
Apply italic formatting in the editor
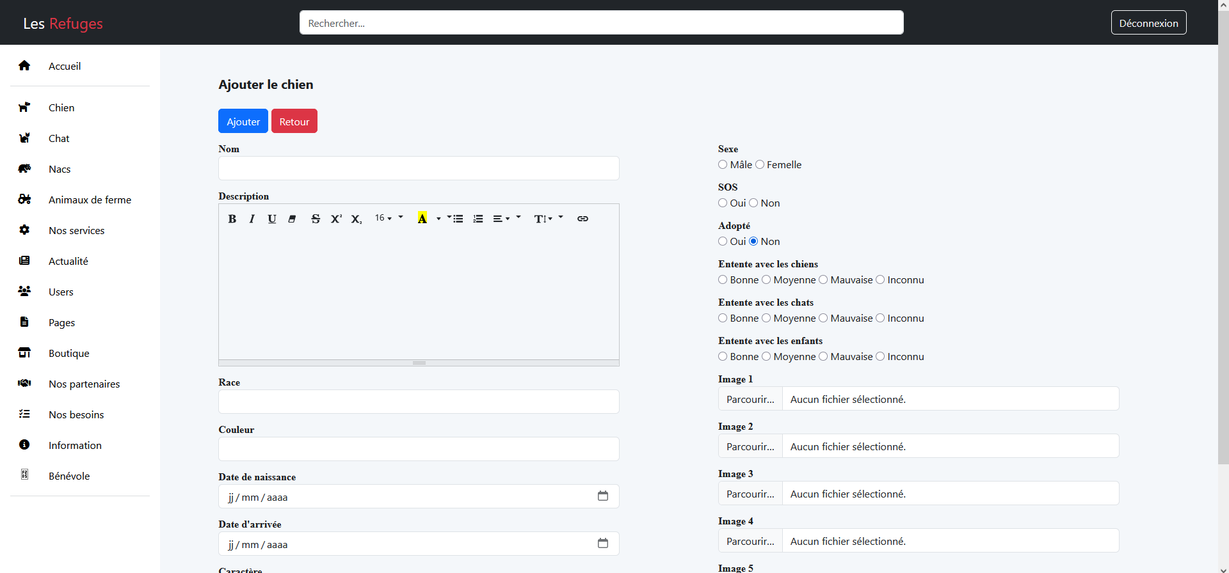tap(252, 219)
